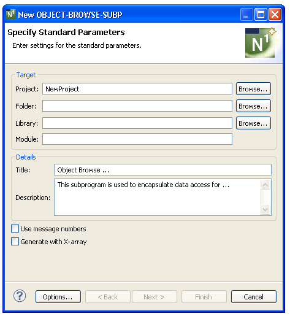Click the 'Target' group label
The height and width of the screenshot is (319, 290).
click(x=26, y=75)
